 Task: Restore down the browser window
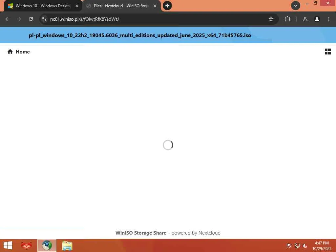tap(315, 3)
